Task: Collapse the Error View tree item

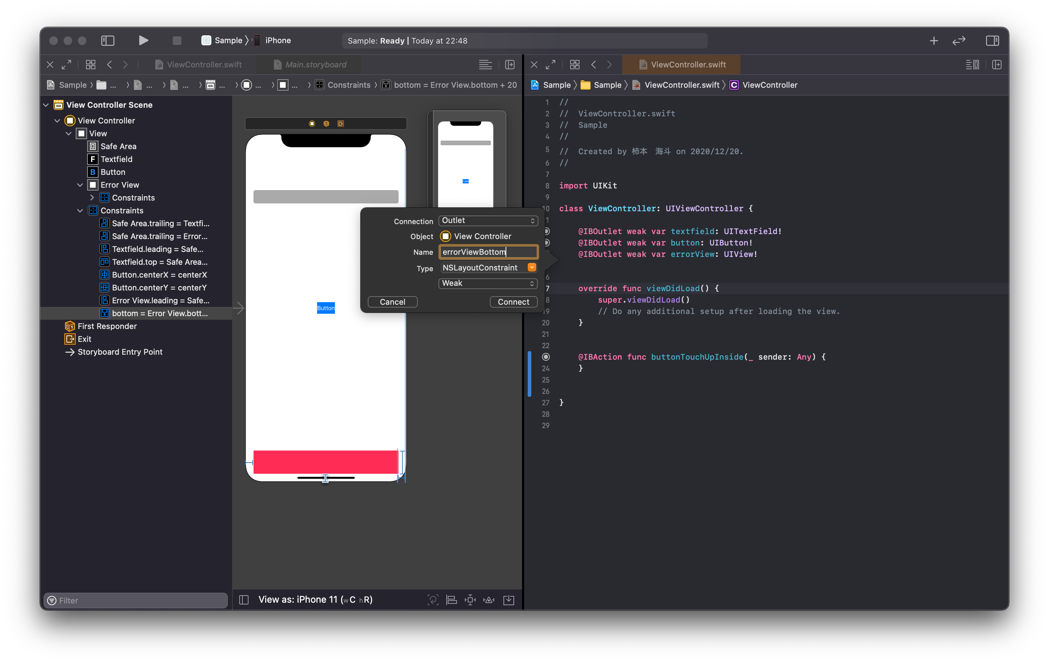Action: coord(80,185)
